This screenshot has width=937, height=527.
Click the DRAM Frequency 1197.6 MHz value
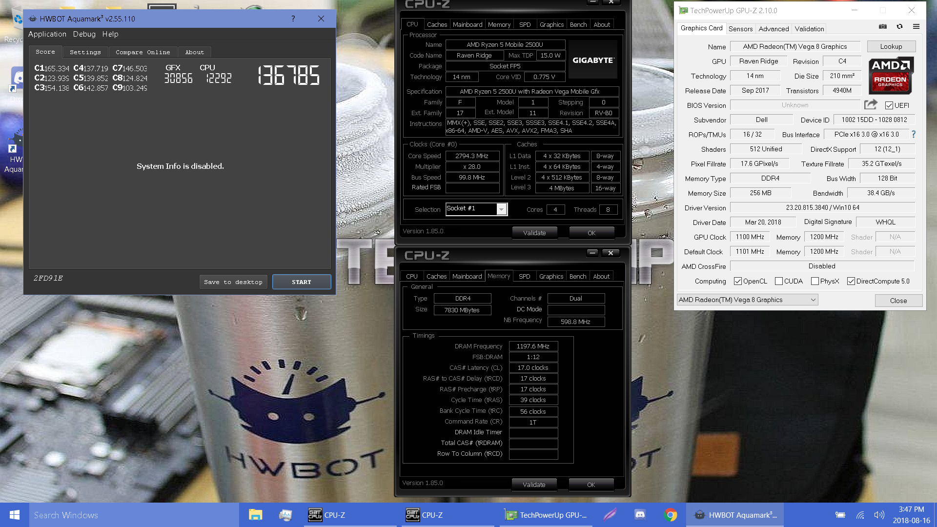(533, 346)
